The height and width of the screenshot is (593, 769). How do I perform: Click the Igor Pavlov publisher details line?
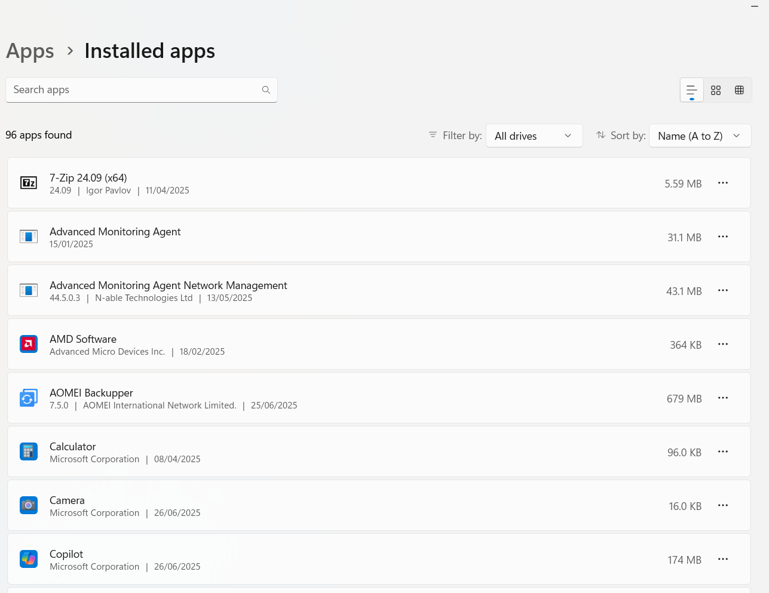120,191
